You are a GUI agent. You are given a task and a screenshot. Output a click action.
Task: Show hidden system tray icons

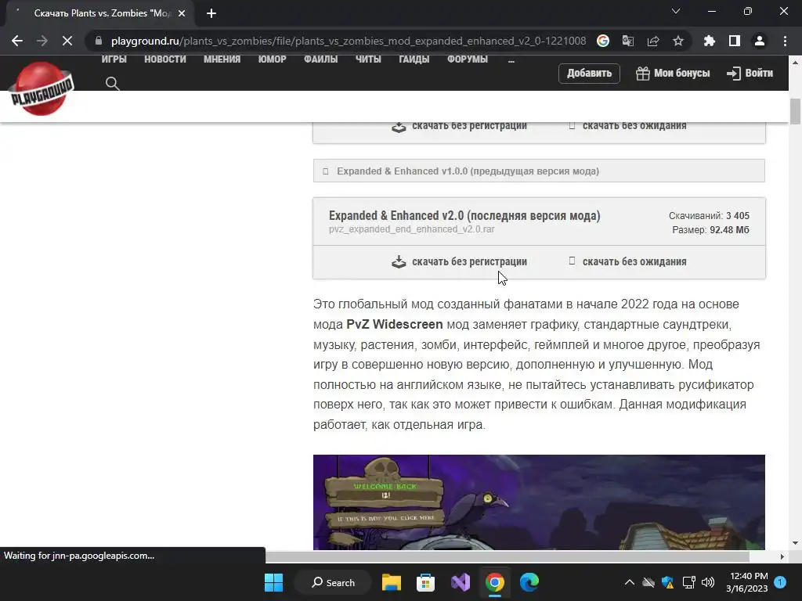coord(630,582)
